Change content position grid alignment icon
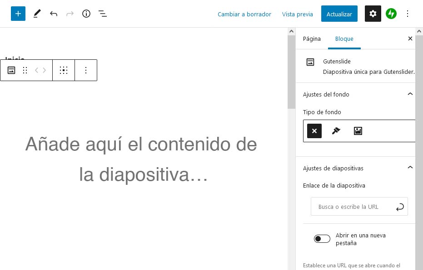 click(x=64, y=70)
